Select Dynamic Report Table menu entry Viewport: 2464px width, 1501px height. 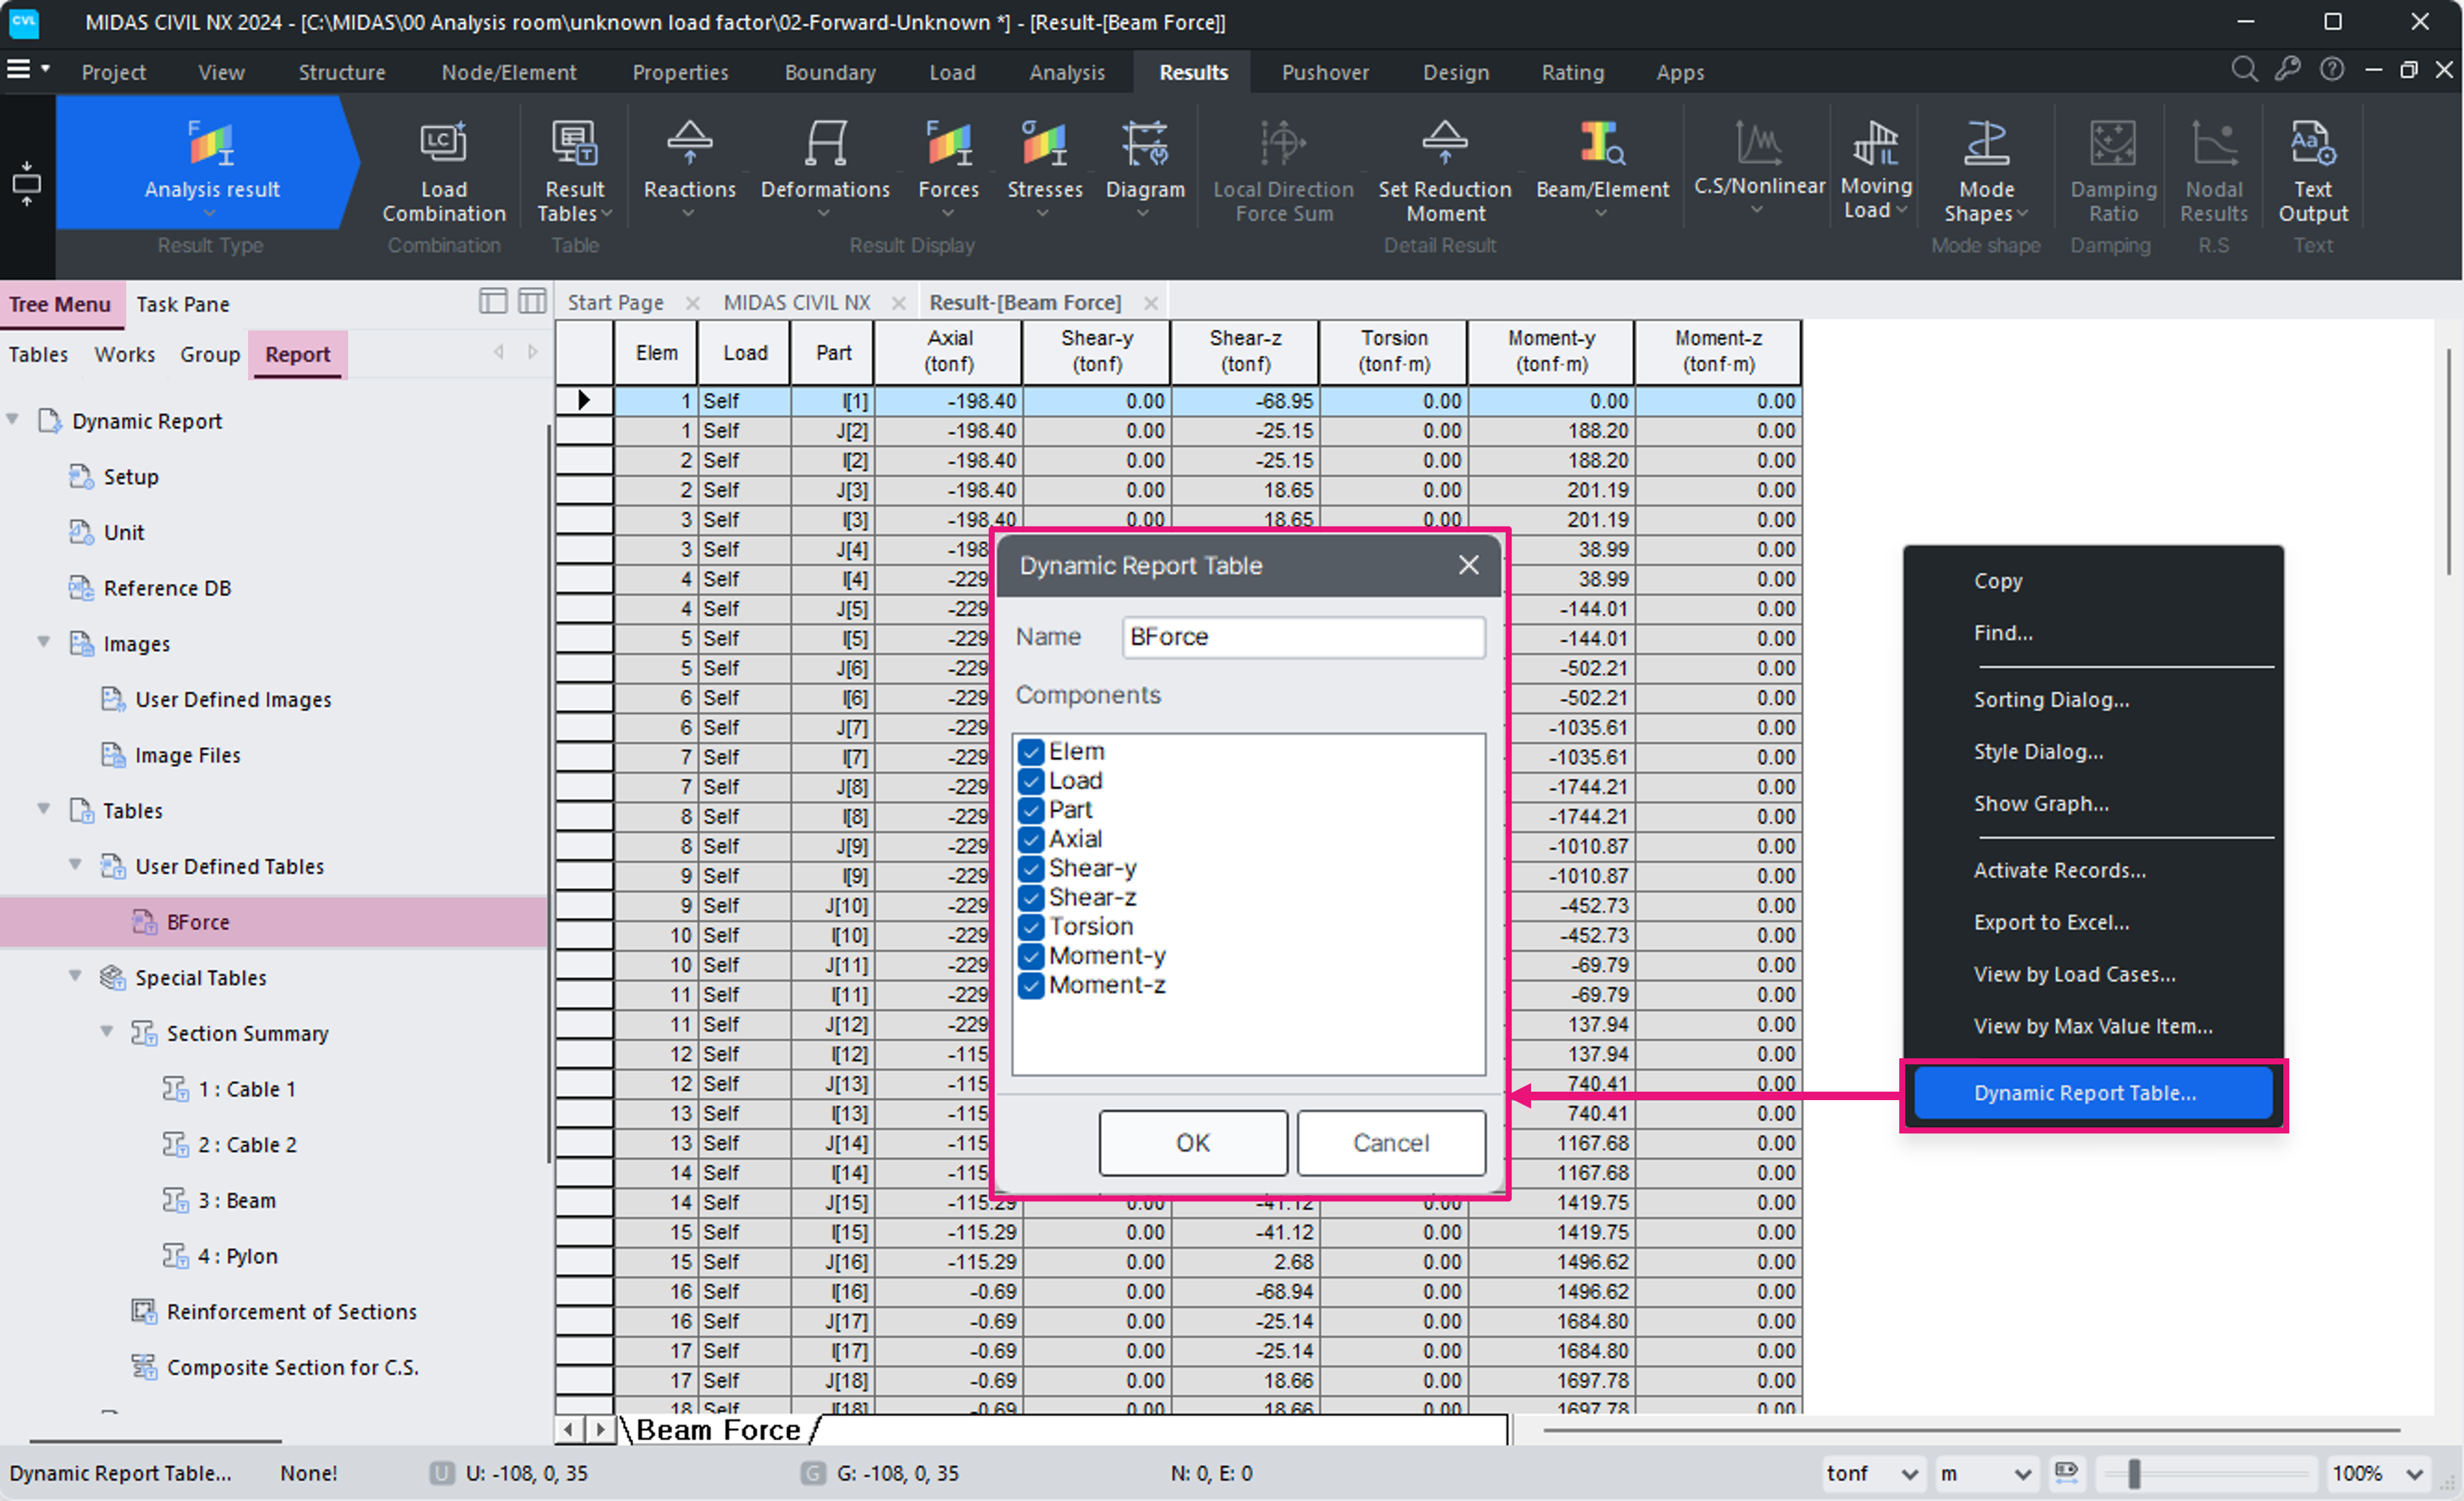[2092, 1093]
